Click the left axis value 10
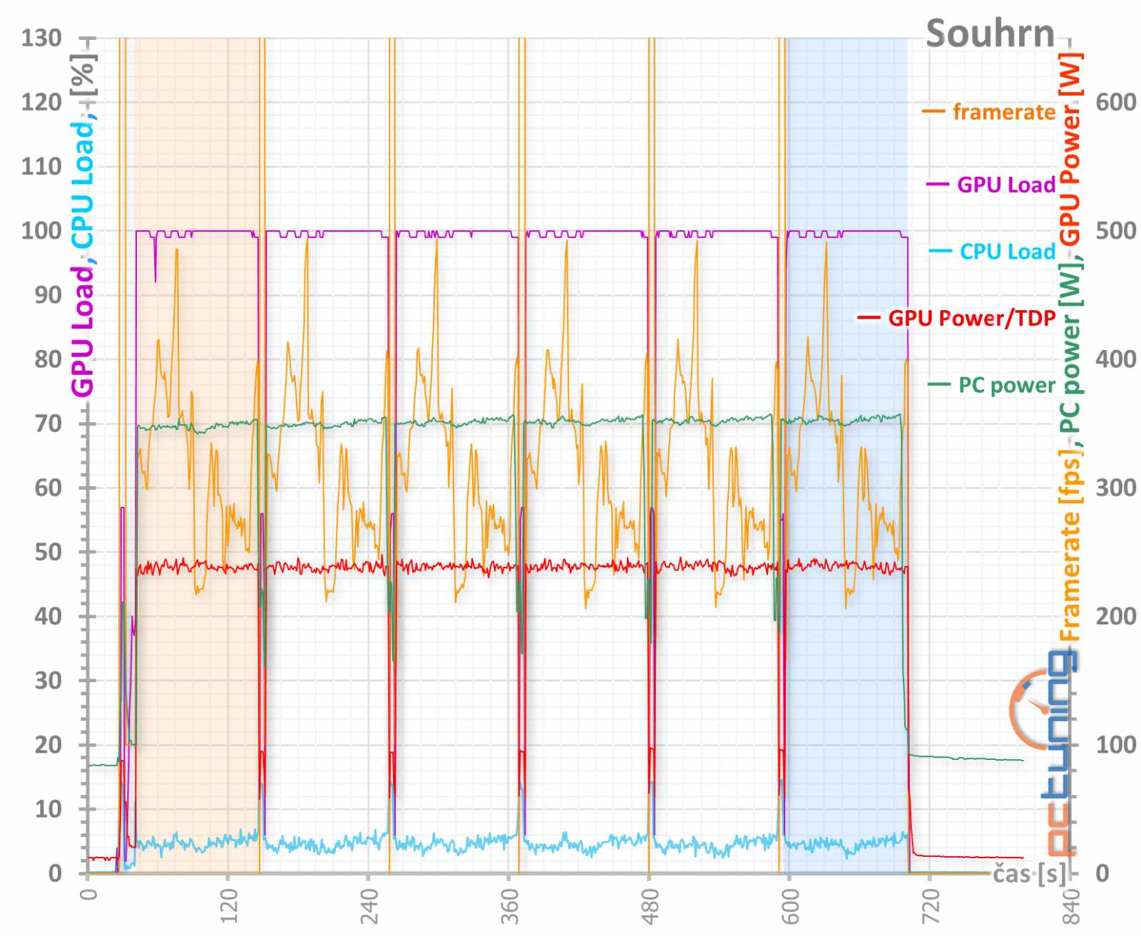 (x=48, y=808)
